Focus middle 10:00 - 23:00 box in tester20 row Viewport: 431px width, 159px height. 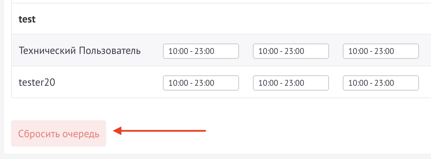tap(291, 83)
